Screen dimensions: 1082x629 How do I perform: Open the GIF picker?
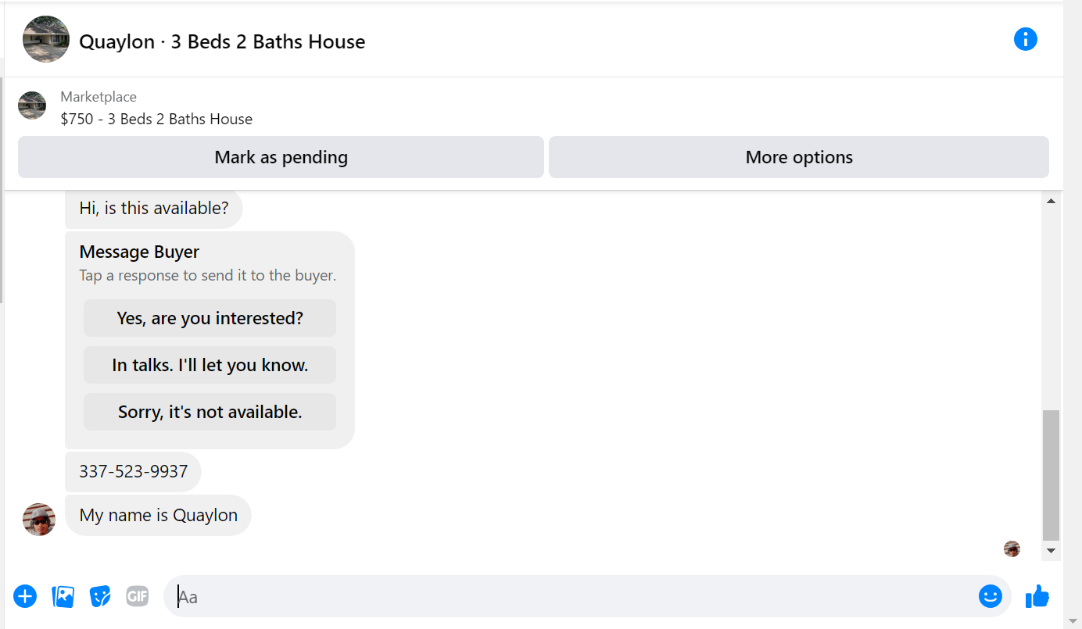click(138, 596)
